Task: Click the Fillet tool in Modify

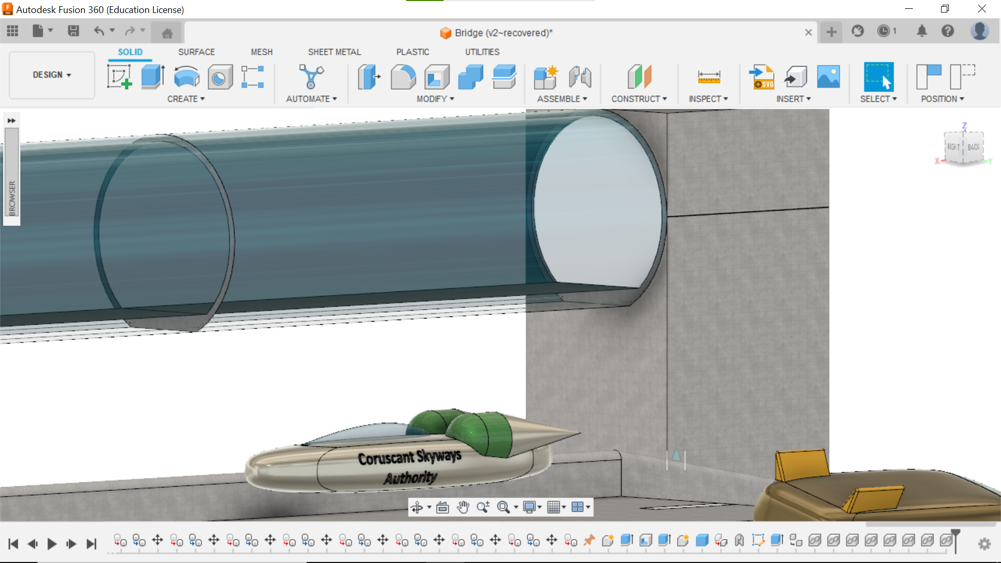Action: [403, 77]
